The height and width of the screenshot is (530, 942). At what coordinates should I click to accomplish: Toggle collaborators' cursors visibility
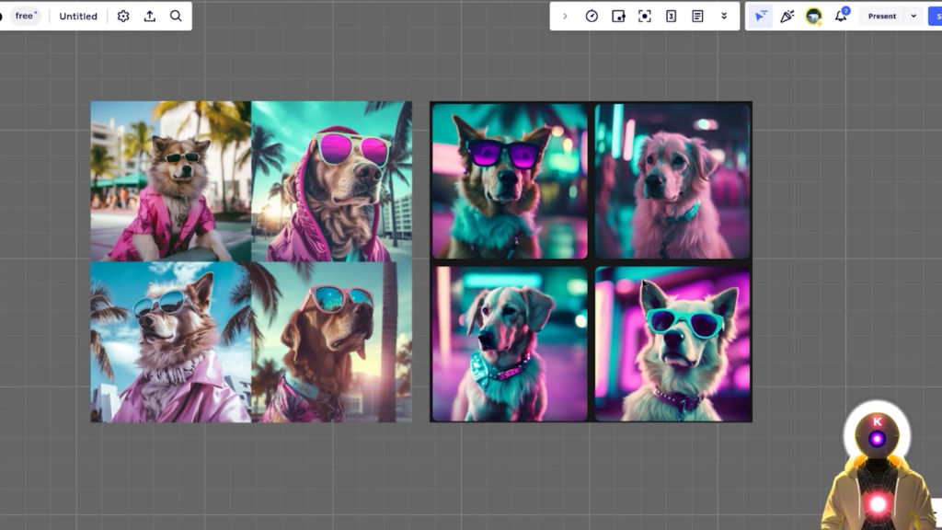pos(760,16)
